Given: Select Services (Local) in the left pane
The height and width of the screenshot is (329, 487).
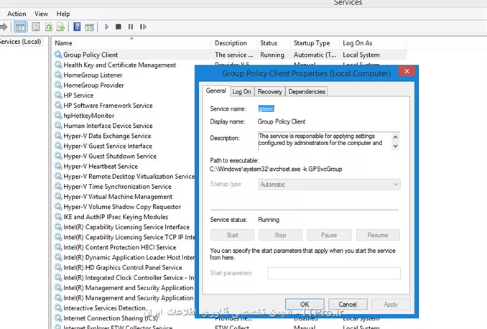Looking at the screenshot, I should click(x=21, y=42).
